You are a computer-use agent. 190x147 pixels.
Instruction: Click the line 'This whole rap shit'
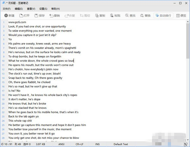(x=20, y=121)
